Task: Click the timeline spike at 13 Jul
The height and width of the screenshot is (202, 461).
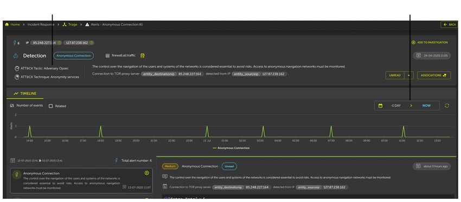Action: [207, 131]
